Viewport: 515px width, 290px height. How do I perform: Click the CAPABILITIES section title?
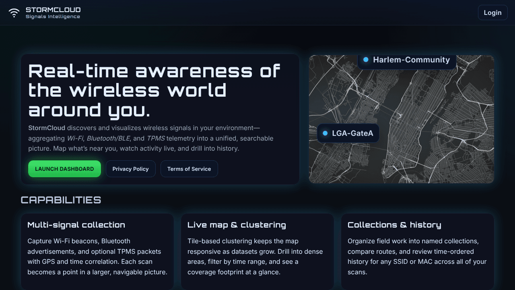pos(61,200)
